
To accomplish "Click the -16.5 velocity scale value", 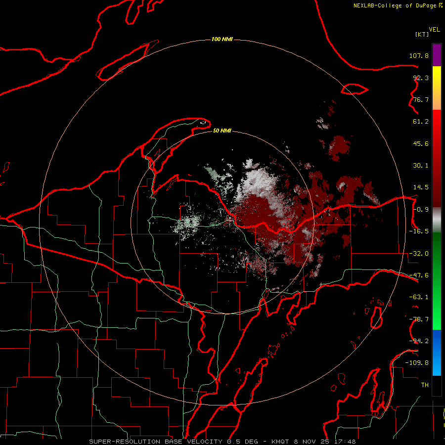I will point(419,231).
